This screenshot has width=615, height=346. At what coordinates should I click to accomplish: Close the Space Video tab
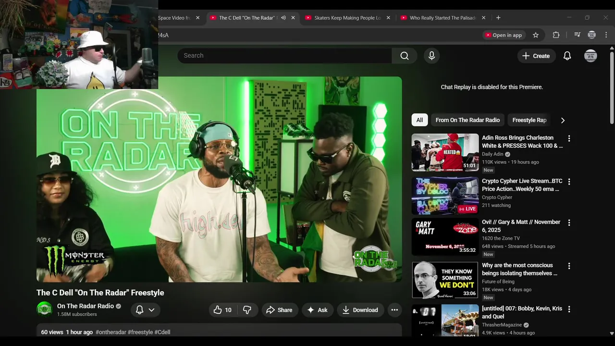197,18
